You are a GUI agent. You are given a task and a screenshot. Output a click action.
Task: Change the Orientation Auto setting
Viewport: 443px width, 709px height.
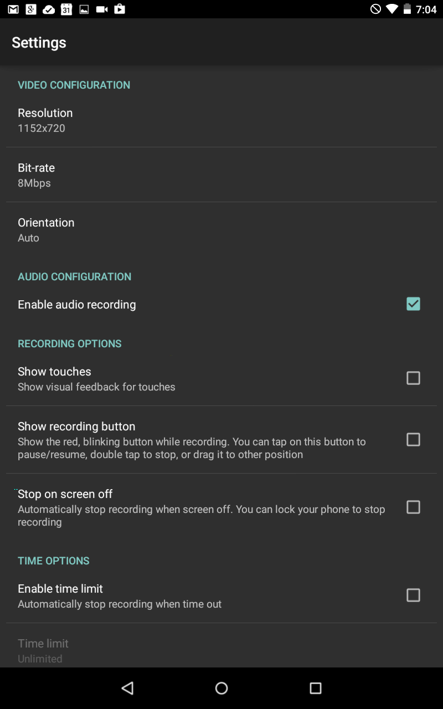[221, 229]
